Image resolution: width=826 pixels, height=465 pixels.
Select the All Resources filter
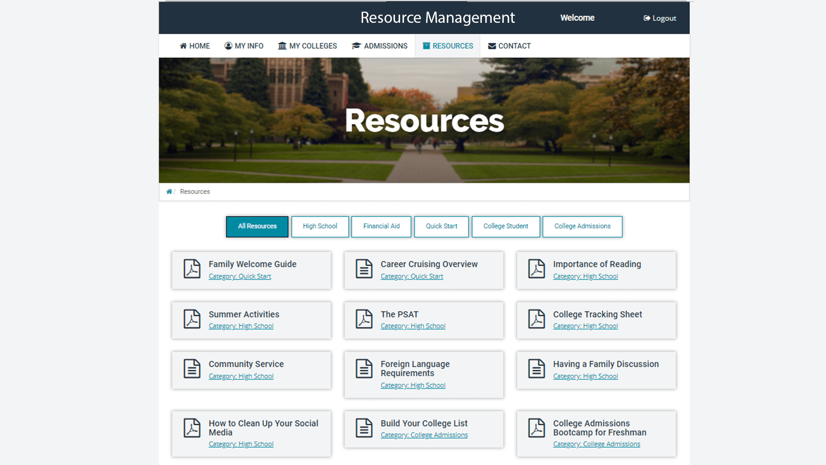pos(257,226)
